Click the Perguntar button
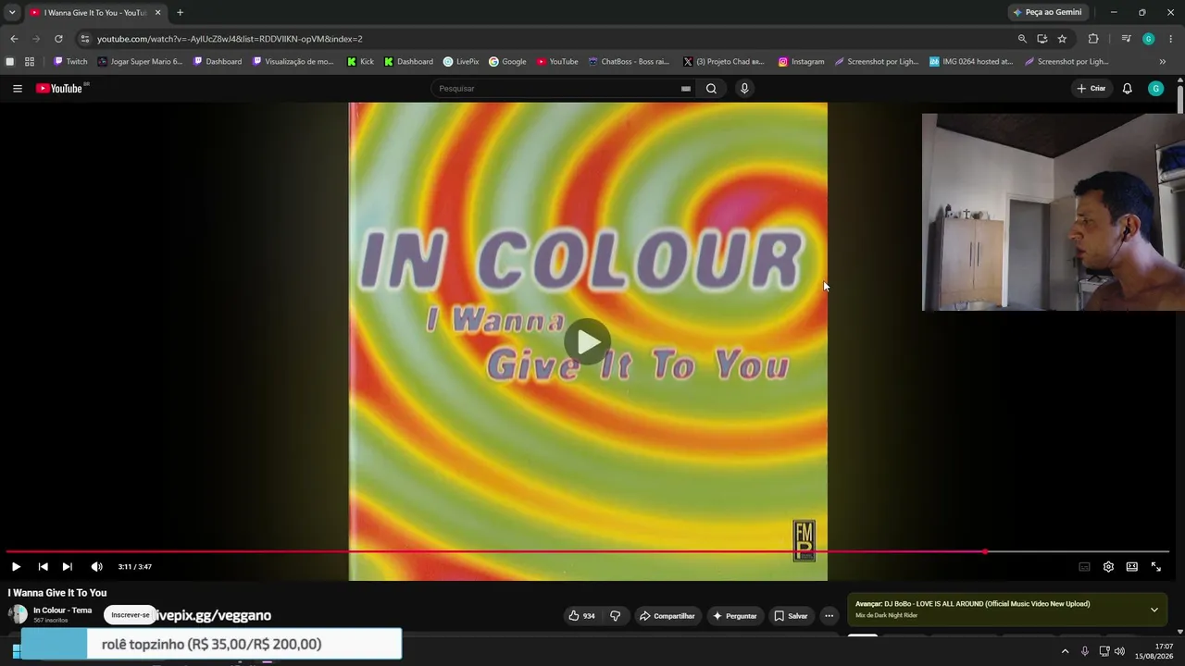 [x=734, y=616]
